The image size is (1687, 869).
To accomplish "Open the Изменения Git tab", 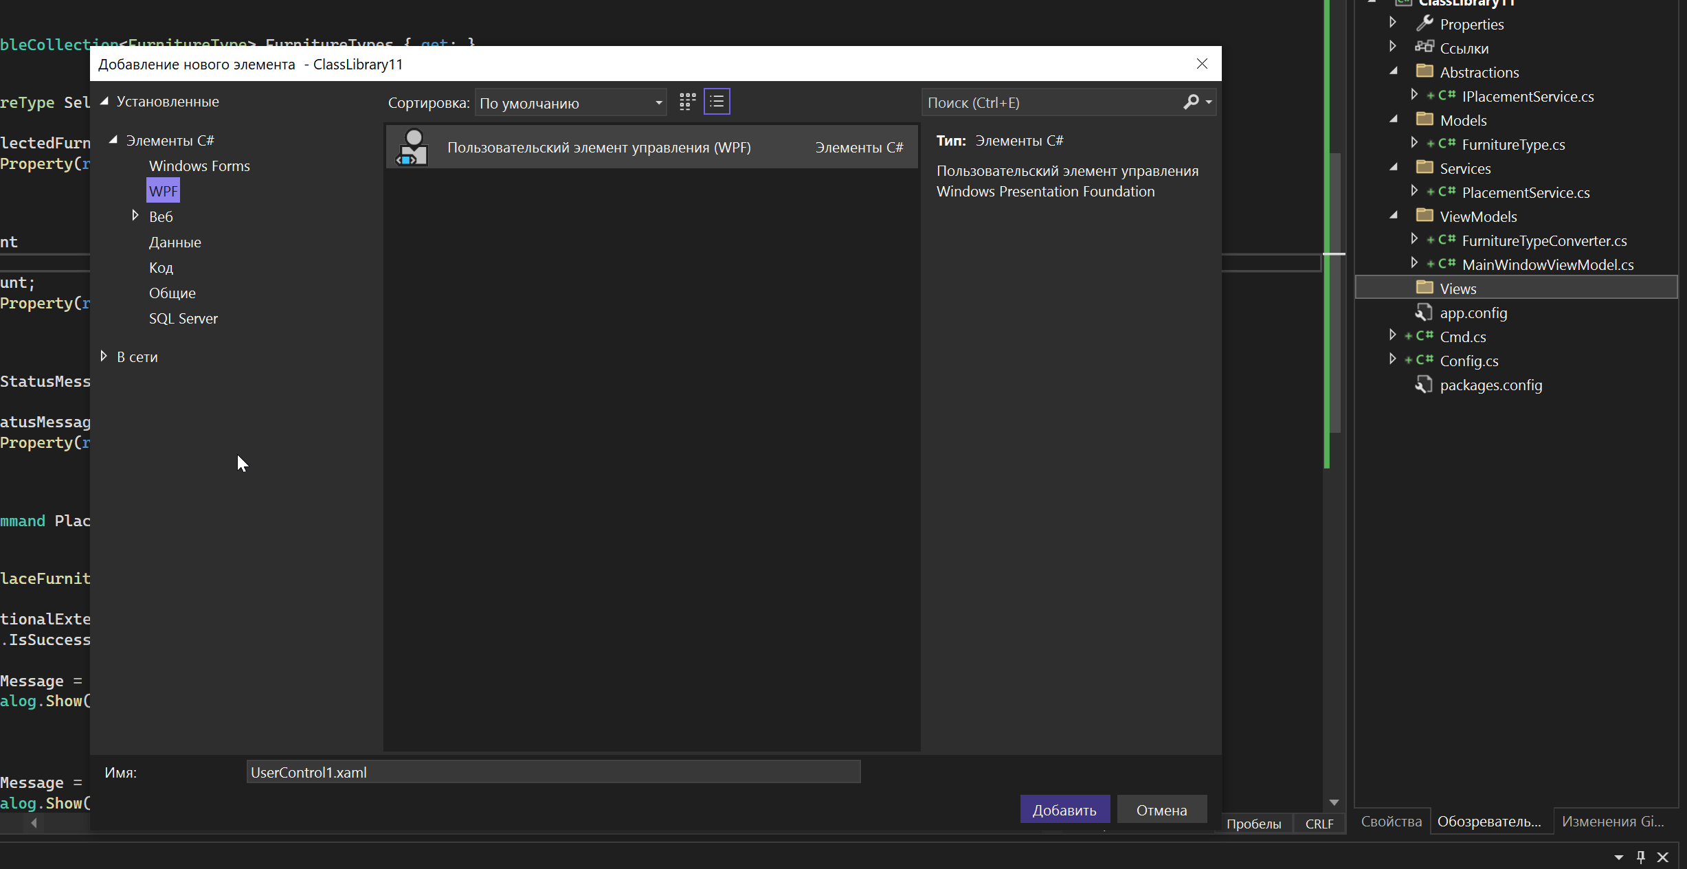I will click(x=1612, y=822).
